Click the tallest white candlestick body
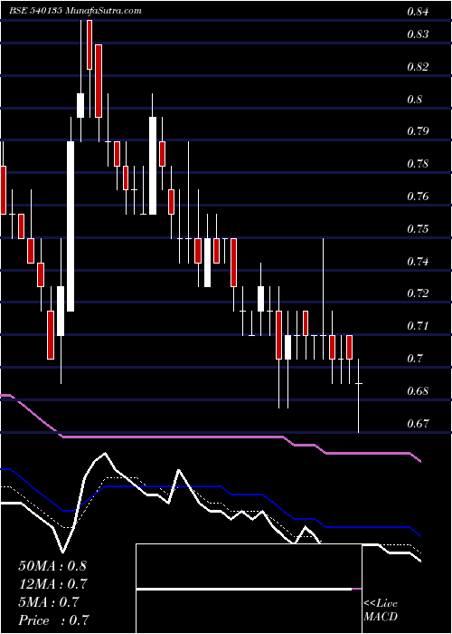 [x=71, y=226]
